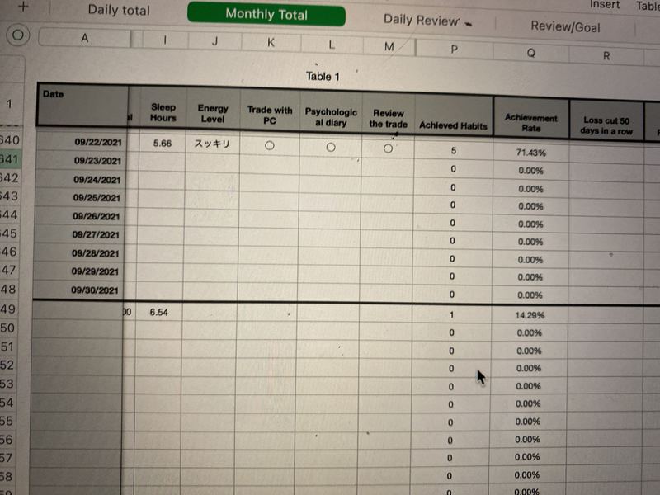Select the 09/22/2021 date cell
Image resolution: width=660 pixels, height=495 pixels.
coord(97,142)
